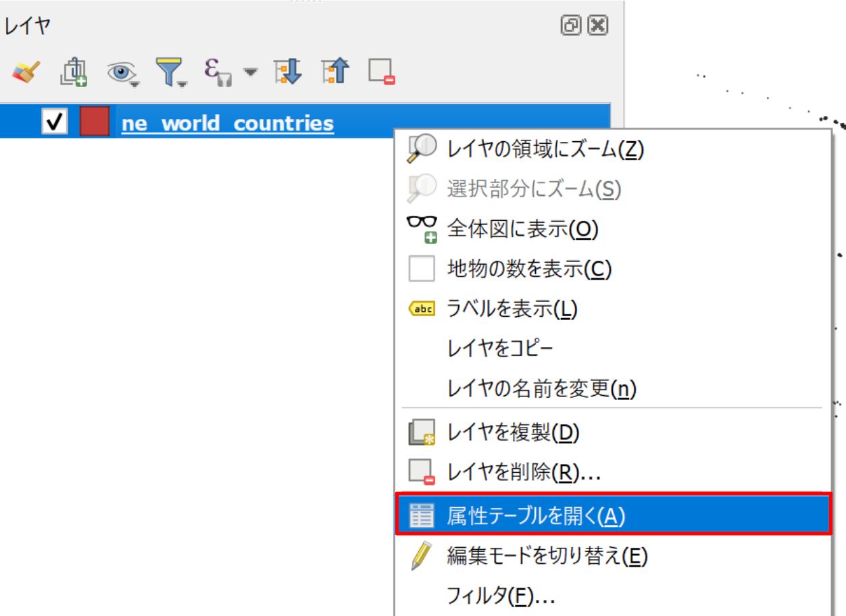Choose レイヤを複製(D) from context menu
846x616 pixels.
[x=612, y=432]
